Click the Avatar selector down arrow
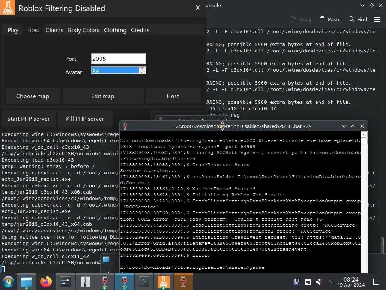This screenshot has height=290, width=386. [142, 72]
